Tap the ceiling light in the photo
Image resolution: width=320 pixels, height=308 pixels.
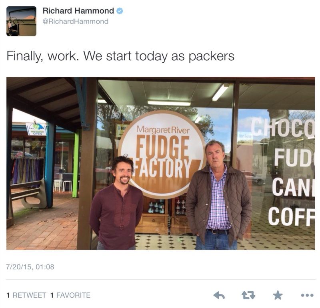pyautogui.click(x=169, y=103)
